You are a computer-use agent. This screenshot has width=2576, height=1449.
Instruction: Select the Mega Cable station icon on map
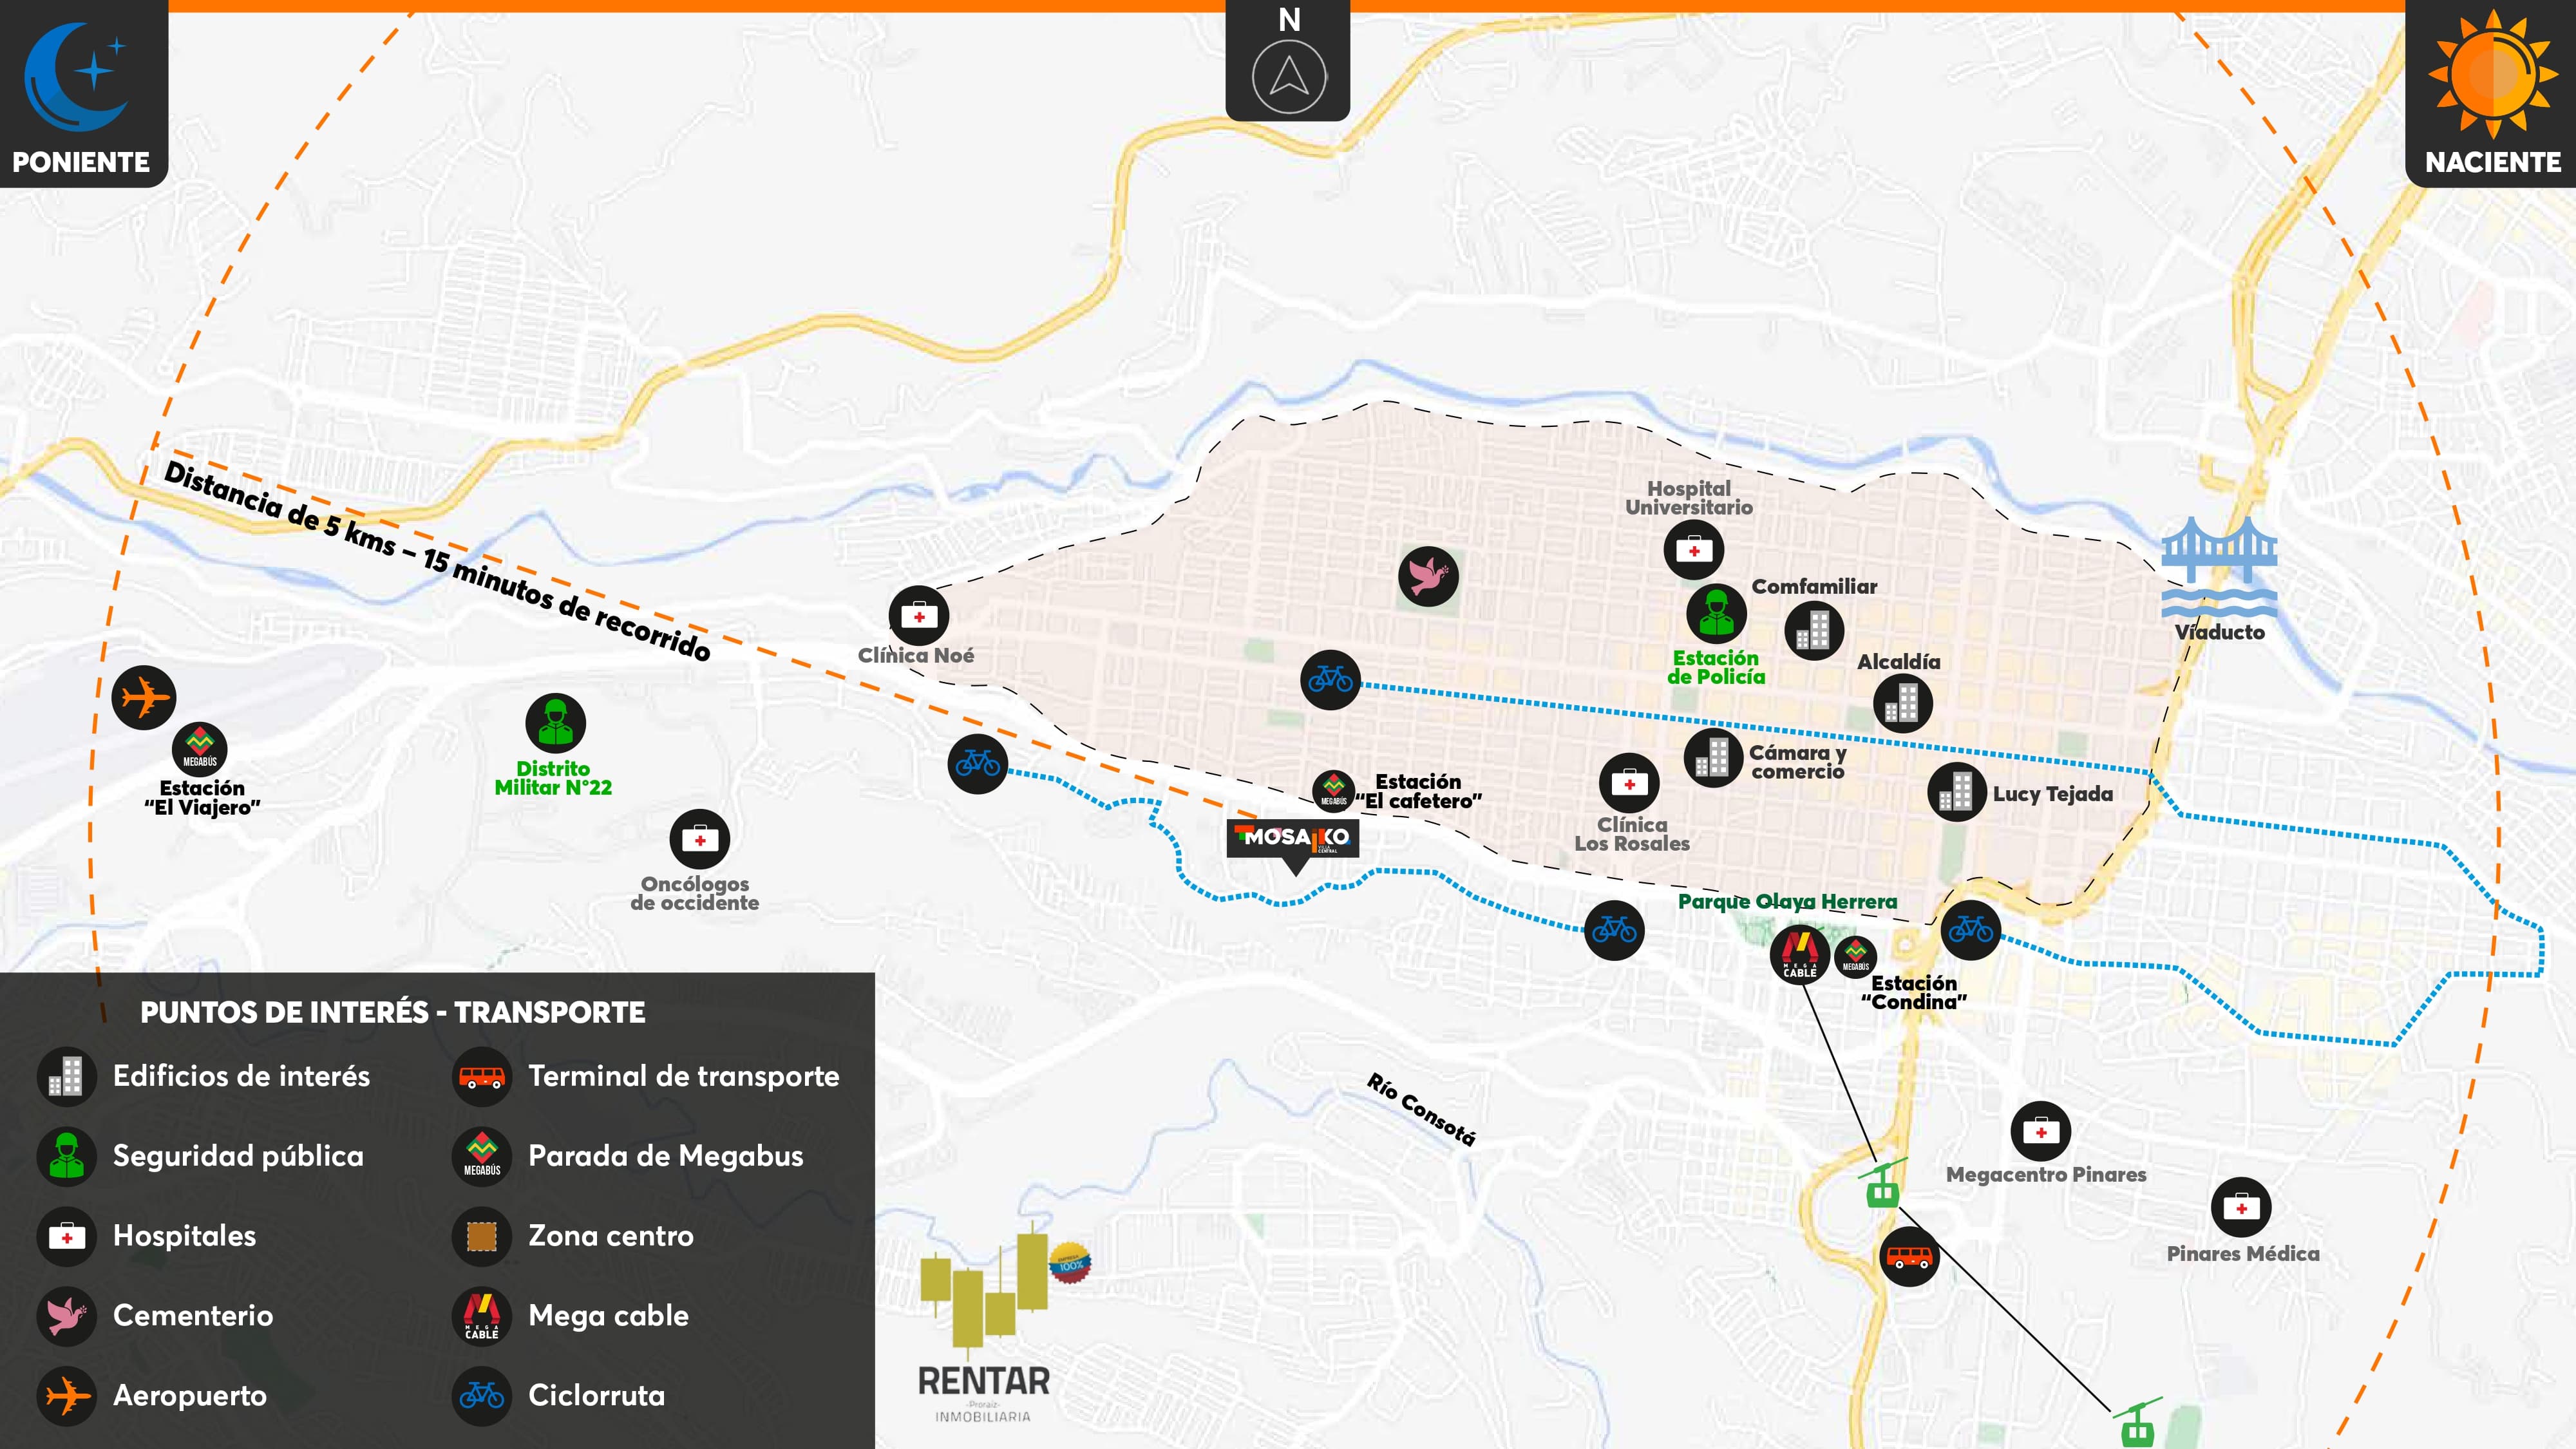point(1799,954)
